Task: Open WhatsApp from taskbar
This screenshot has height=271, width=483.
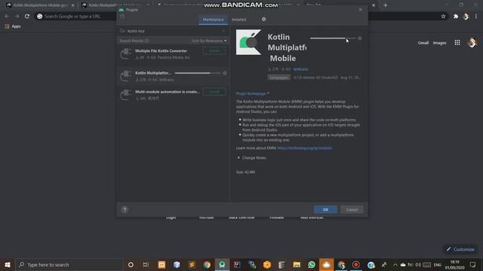Action: (312, 264)
